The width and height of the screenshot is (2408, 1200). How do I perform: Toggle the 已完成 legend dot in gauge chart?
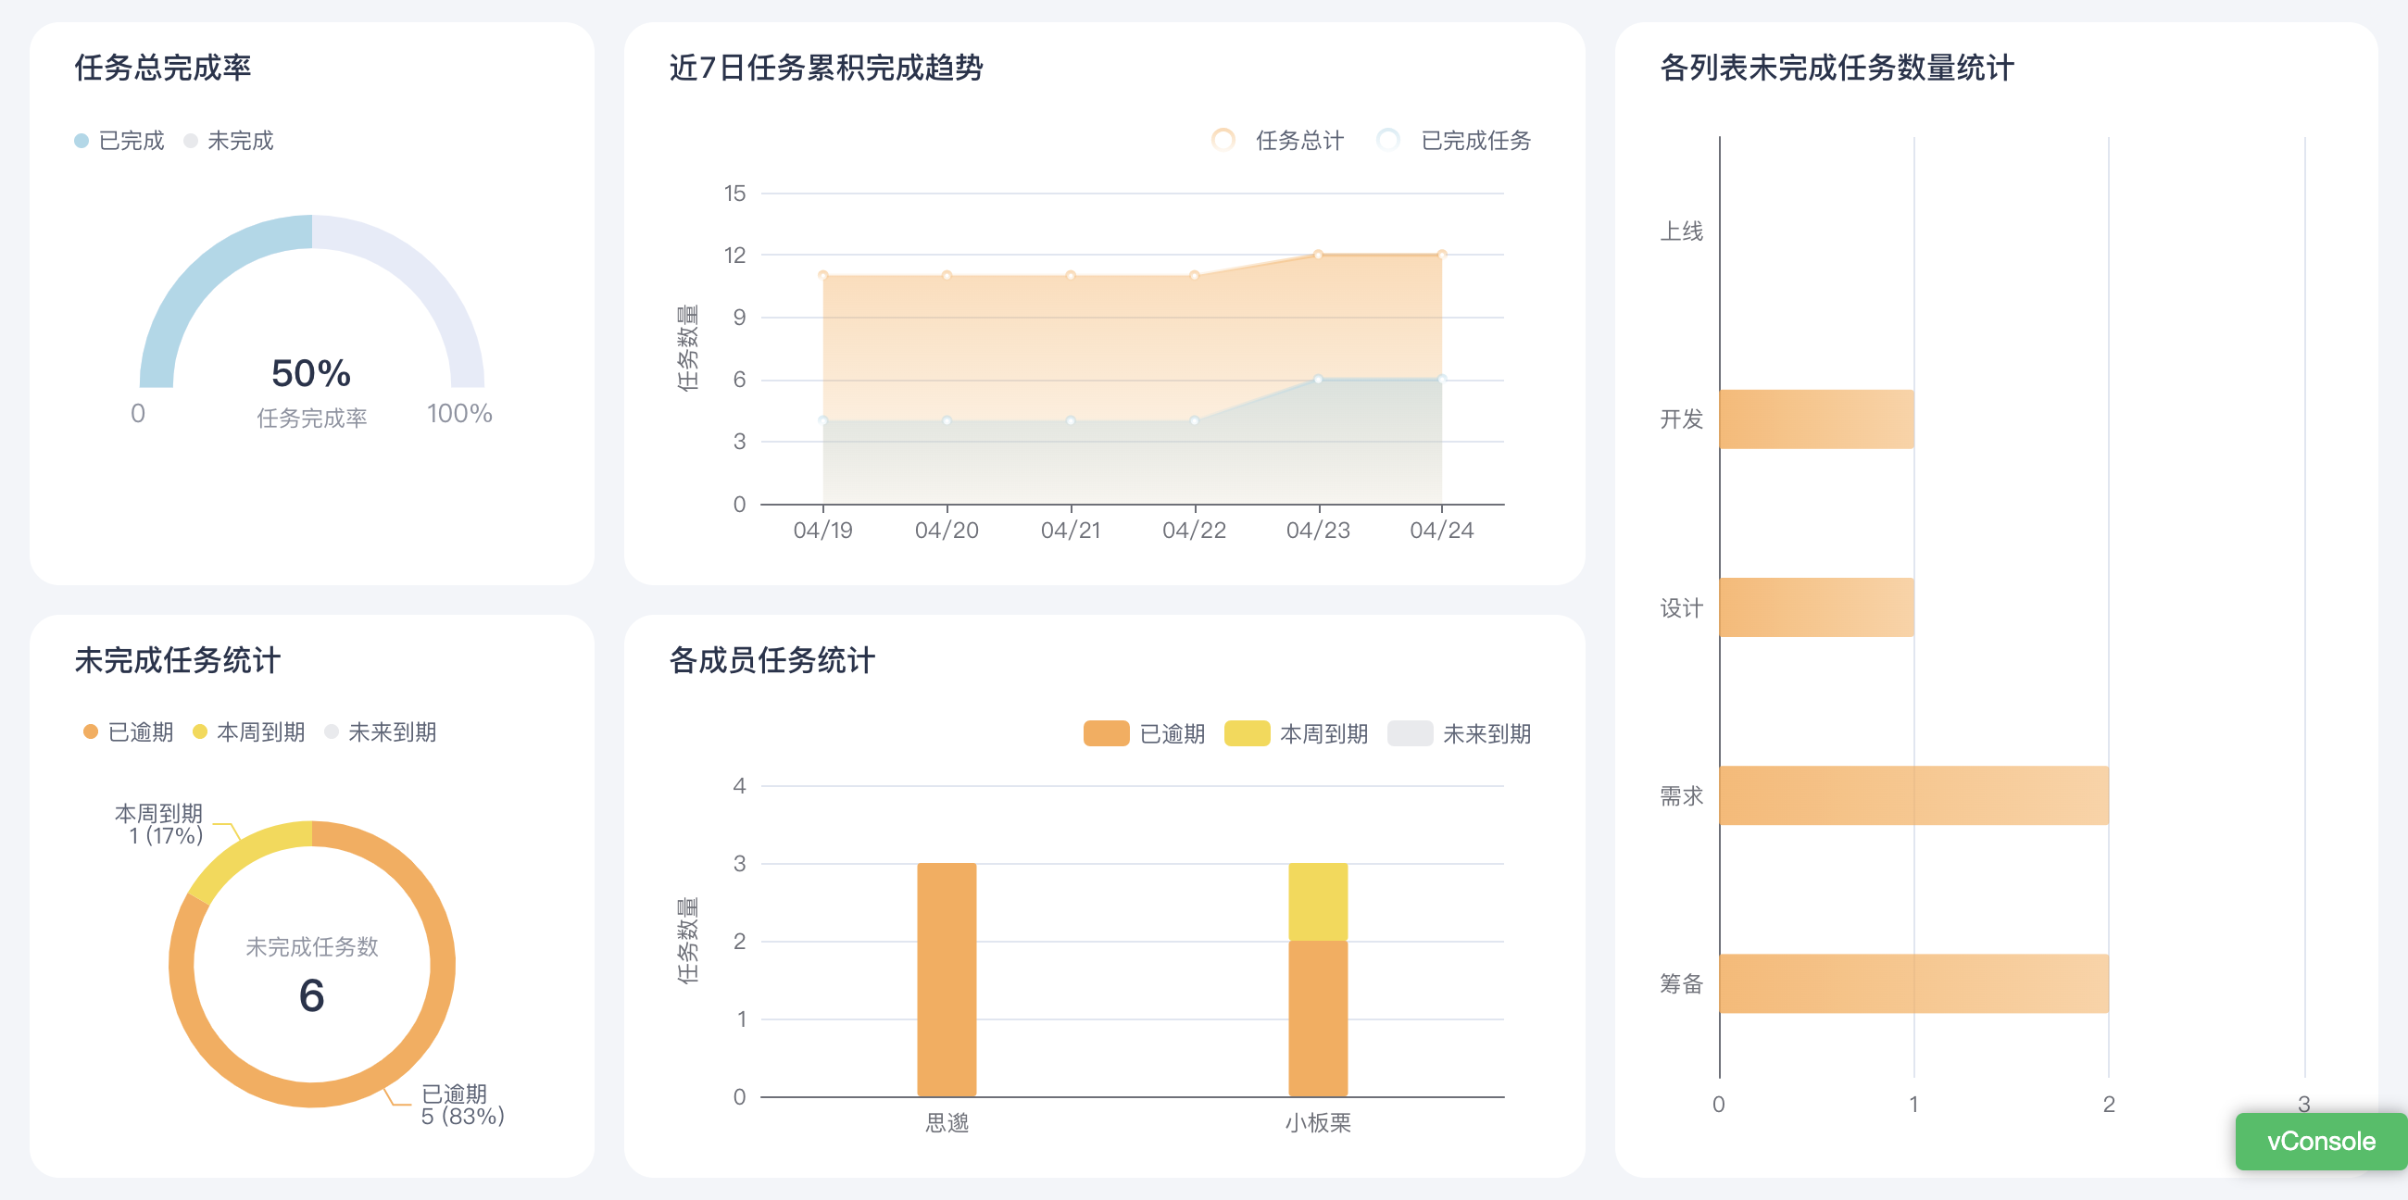click(x=82, y=141)
